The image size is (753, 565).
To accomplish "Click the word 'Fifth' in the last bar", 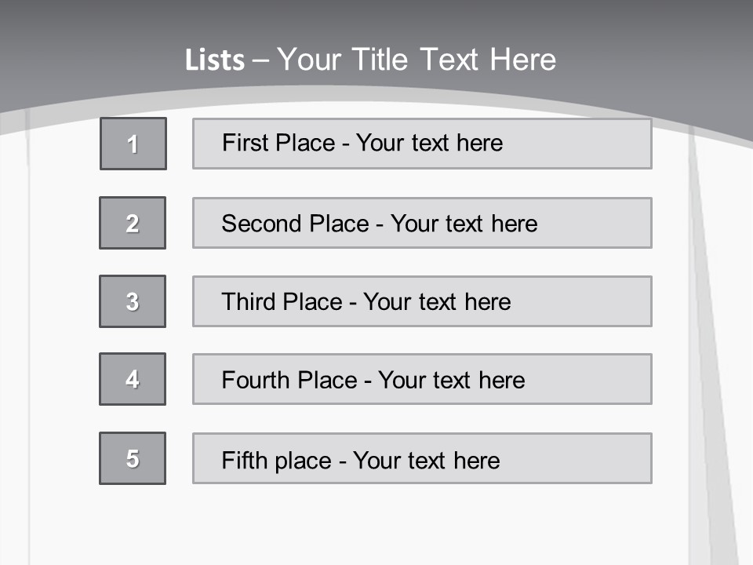I will (x=244, y=460).
